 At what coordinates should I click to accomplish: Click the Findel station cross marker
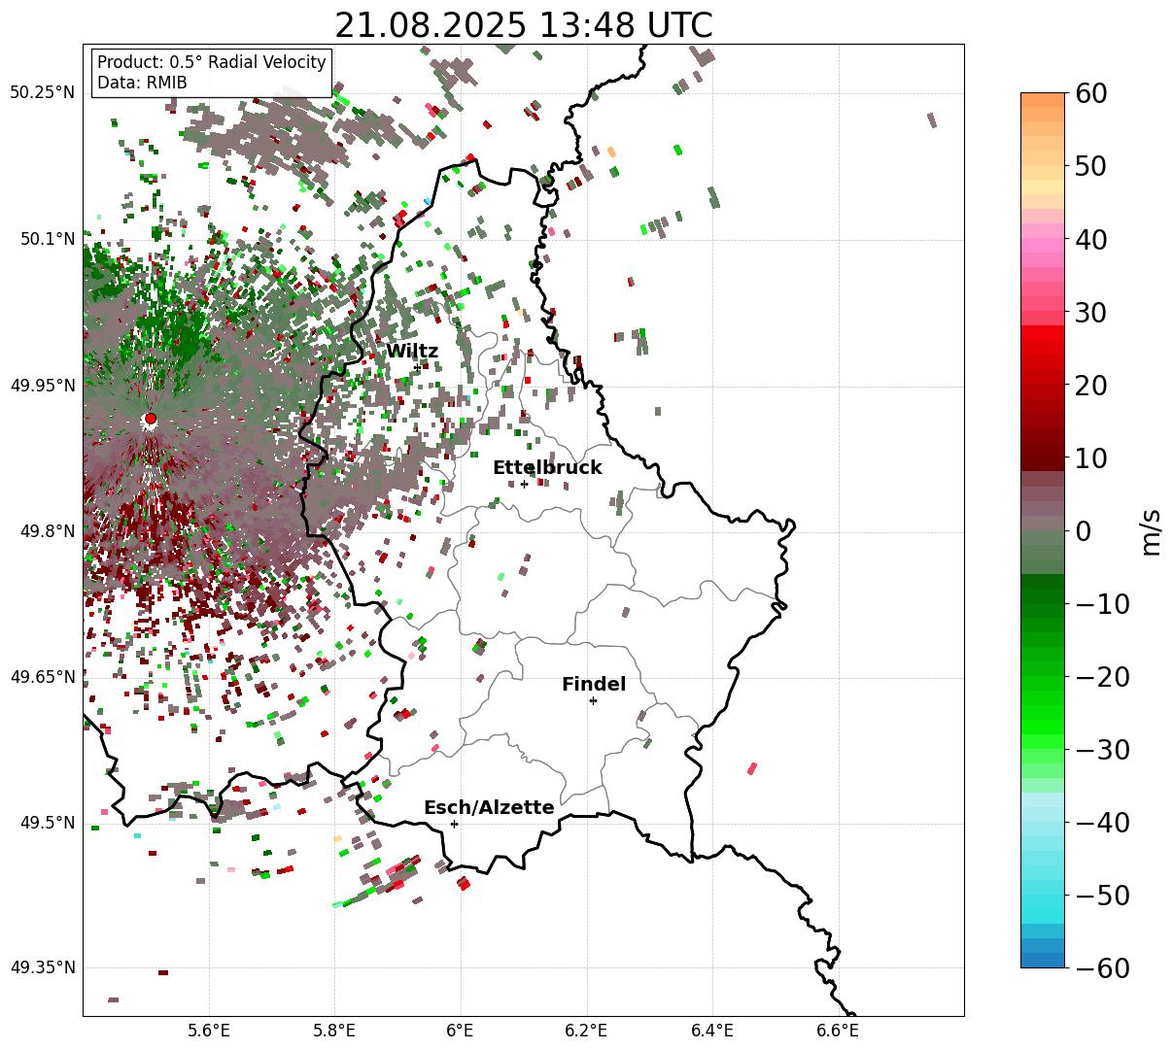tap(593, 700)
